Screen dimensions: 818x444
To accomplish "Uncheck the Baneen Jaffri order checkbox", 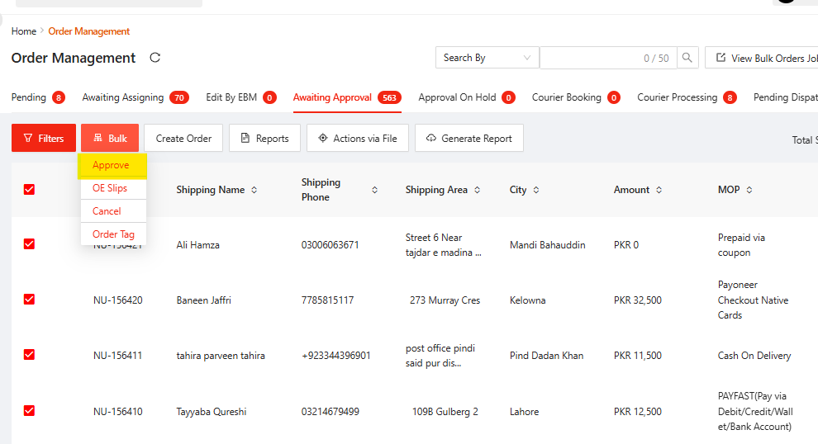I will pos(30,300).
